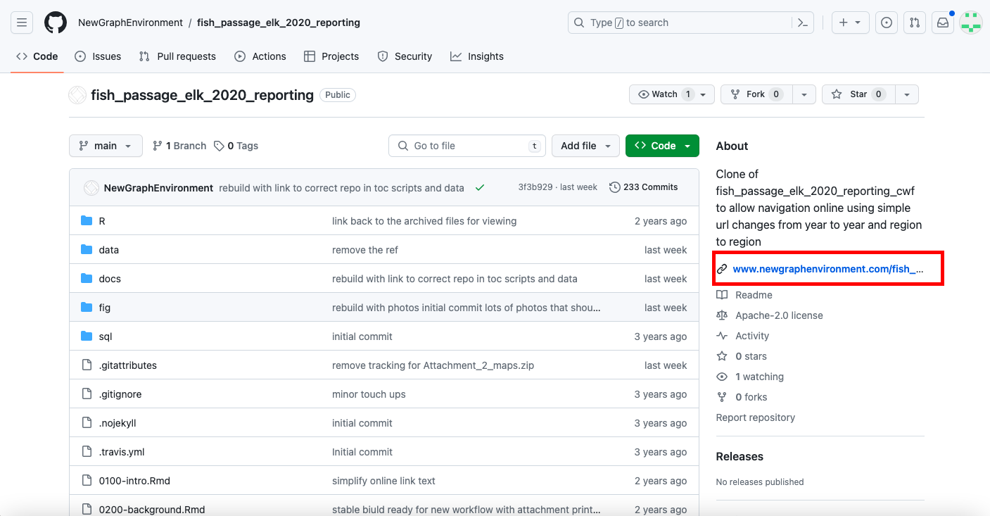Image resolution: width=990 pixels, height=516 pixels.
Task: Expand the fork options dropdown arrow
Action: 804,94
